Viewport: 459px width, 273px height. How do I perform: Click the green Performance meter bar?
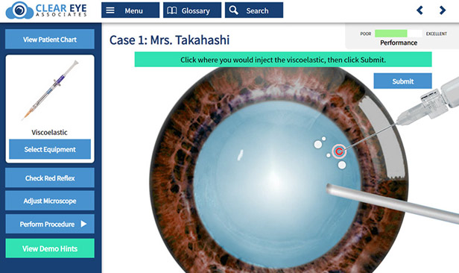(x=390, y=34)
